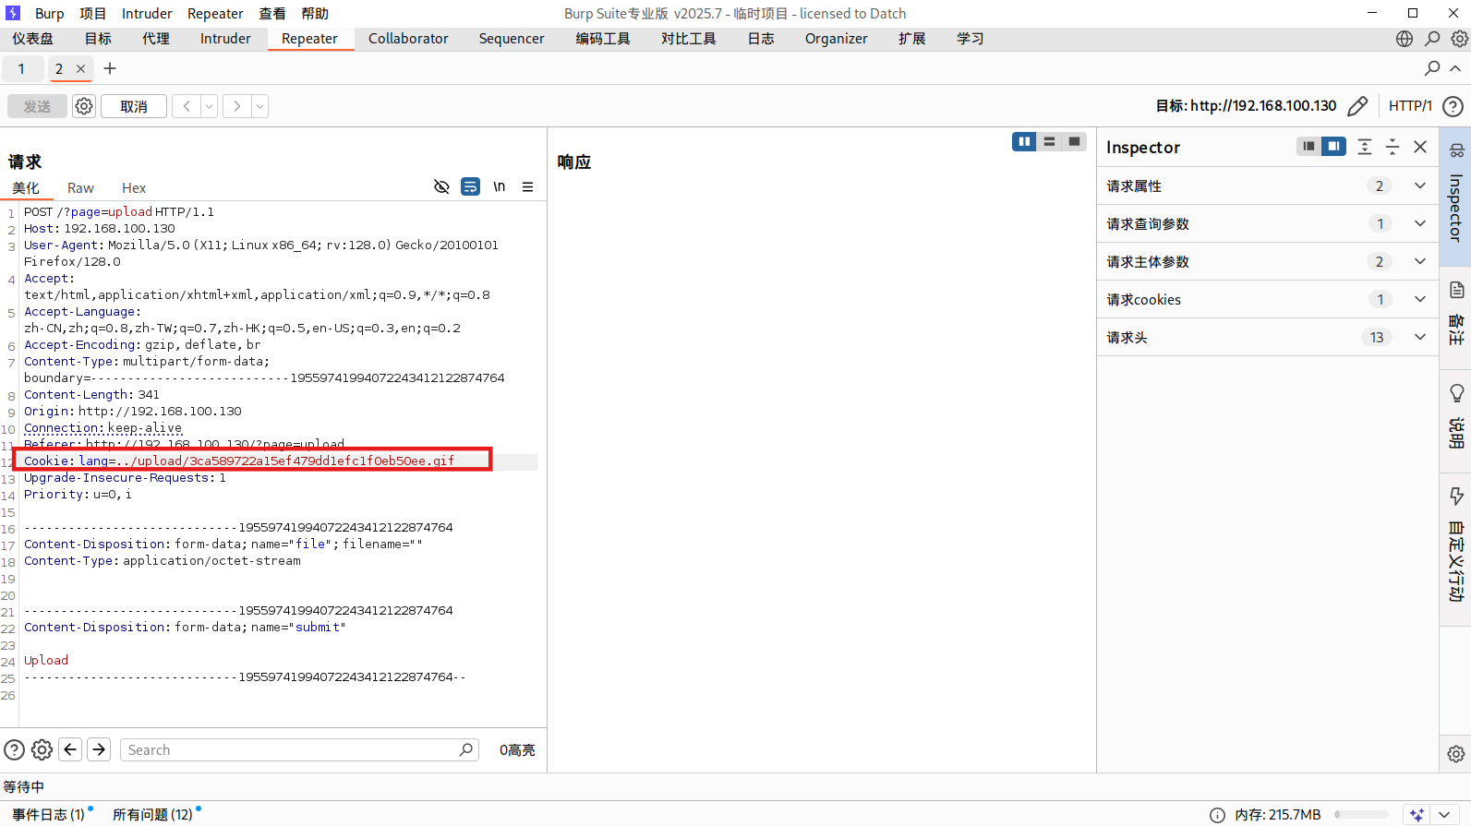Open memory info icon in status bar
This screenshot has height=826, width=1471.
(x=1218, y=815)
